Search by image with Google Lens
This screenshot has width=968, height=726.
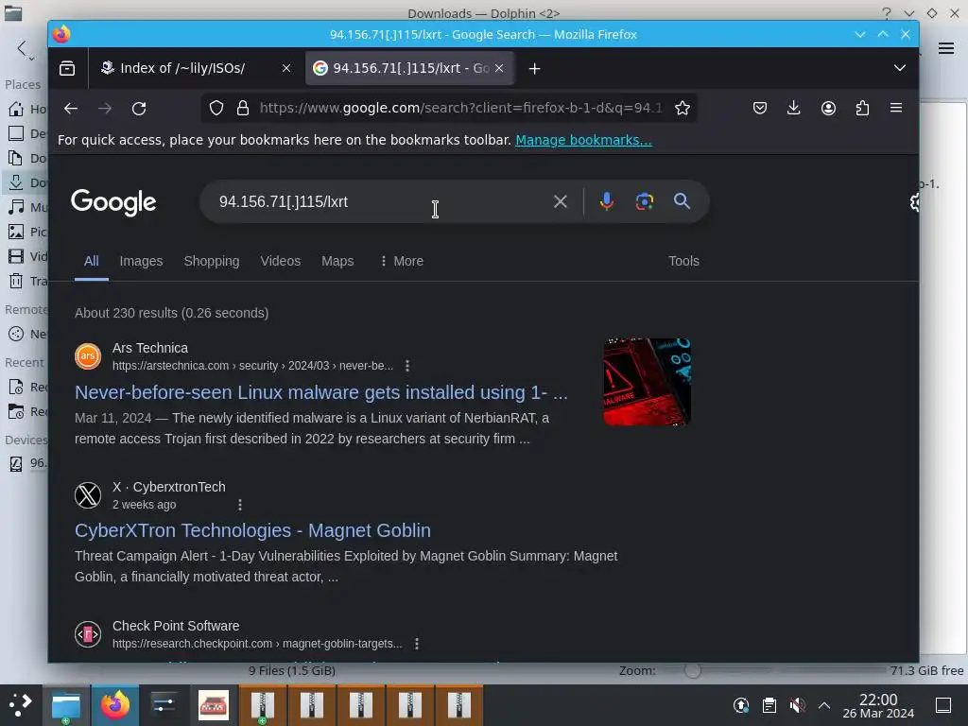click(645, 201)
